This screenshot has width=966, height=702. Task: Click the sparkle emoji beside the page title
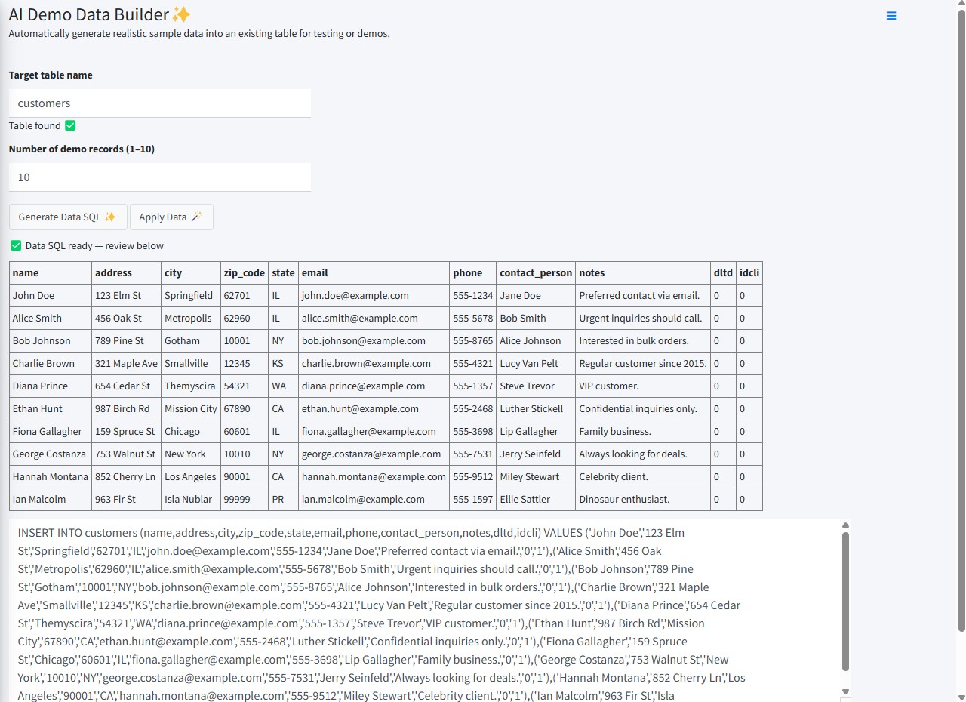[181, 14]
